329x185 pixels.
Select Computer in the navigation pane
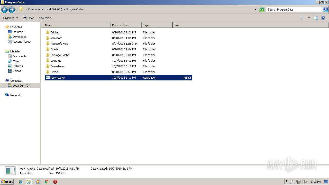tap(16, 81)
